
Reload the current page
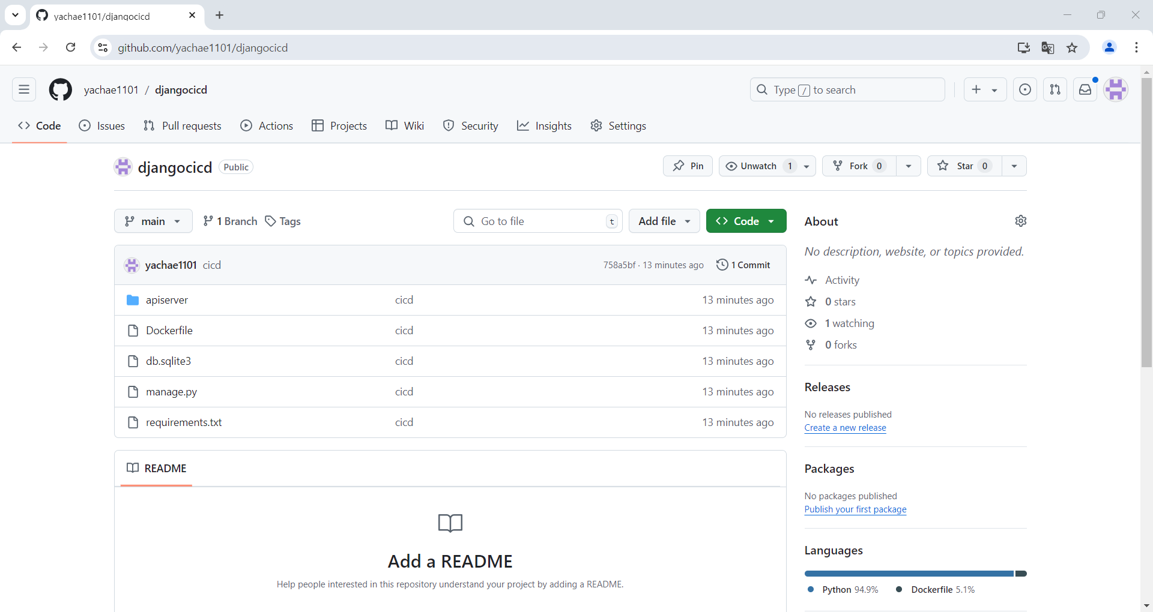[x=70, y=47]
